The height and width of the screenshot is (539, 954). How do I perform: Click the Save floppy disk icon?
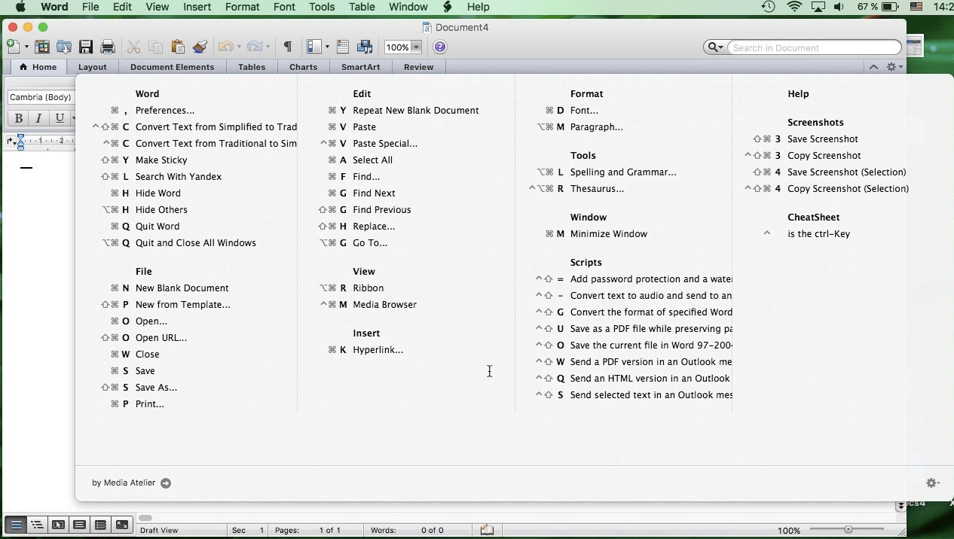[x=86, y=47]
